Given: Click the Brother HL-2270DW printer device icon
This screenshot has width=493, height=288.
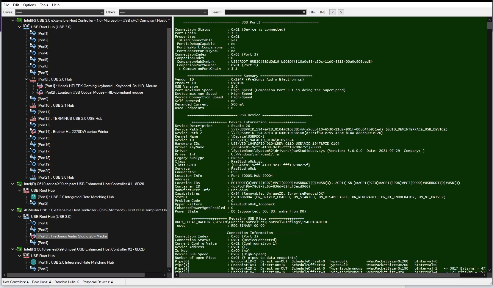Looking at the screenshot, I should [33, 131].
